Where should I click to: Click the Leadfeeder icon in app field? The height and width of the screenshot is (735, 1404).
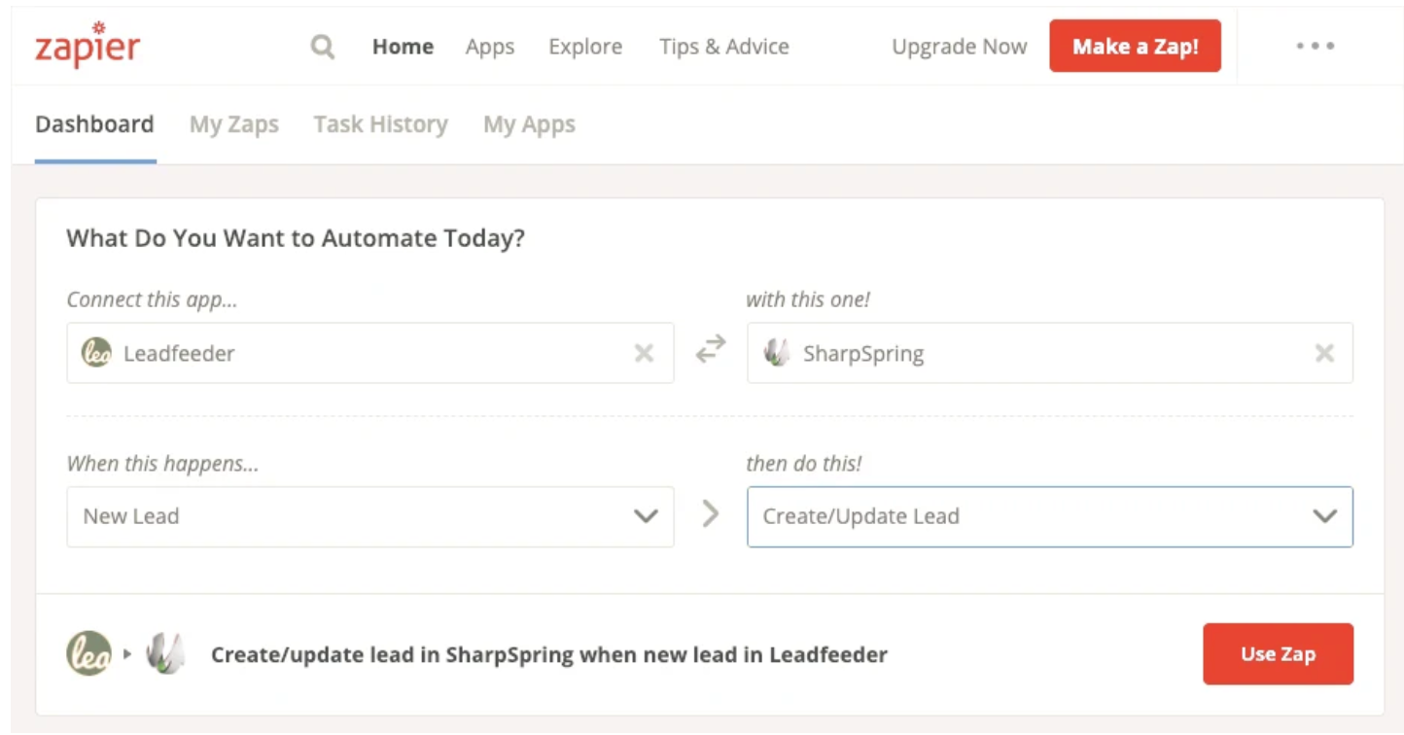click(96, 353)
